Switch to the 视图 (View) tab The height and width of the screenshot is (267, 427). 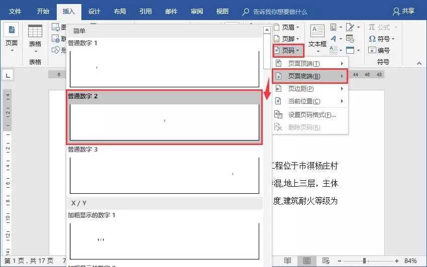(x=222, y=12)
